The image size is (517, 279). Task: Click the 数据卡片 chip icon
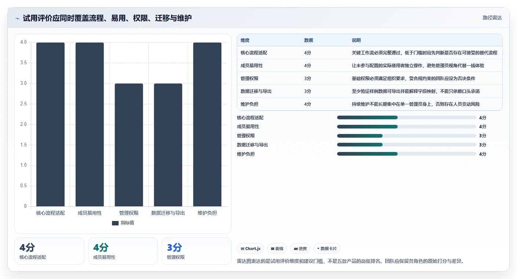point(318,249)
